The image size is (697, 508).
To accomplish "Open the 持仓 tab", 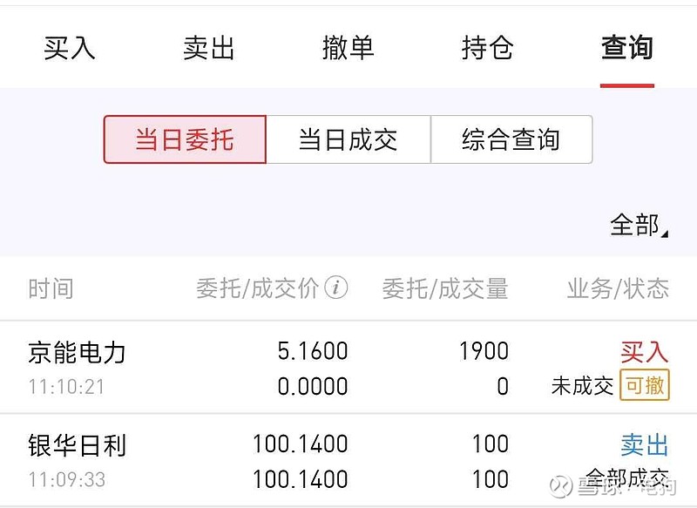I will pos(487,48).
